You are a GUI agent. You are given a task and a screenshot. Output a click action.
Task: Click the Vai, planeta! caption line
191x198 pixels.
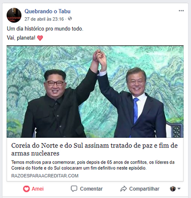click(x=25, y=38)
